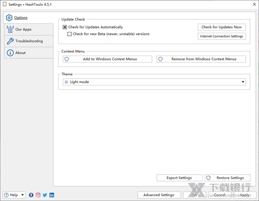Click the Our Apps grid icon

9,29
